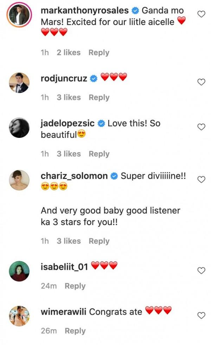Reply to wimerawili's "Congrats ate" comment
Viewport: 211px width, 345px height.
(75, 331)
